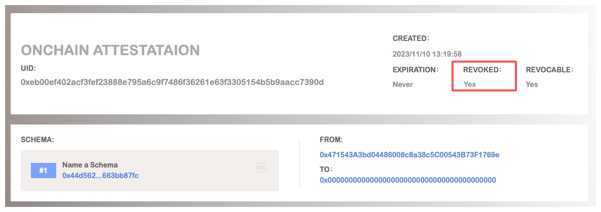Image resolution: width=601 pixels, height=212 pixels.
Task: Open the TO zero address link
Action: pos(408,180)
